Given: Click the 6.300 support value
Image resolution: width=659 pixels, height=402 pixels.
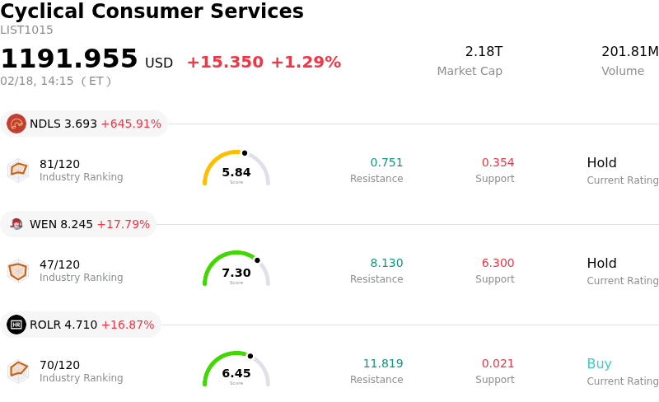Looking at the screenshot, I should (x=498, y=263).
